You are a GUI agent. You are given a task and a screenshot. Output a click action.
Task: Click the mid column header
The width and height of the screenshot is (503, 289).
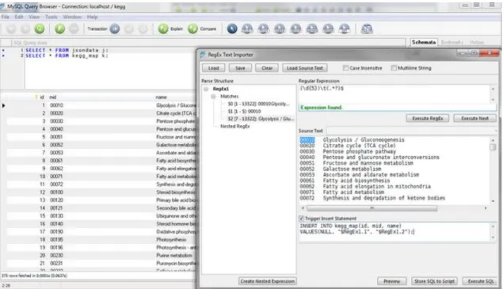tap(53, 97)
